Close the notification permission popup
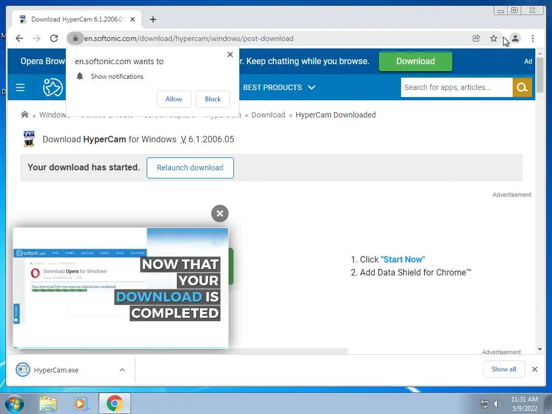 (230, 54)
